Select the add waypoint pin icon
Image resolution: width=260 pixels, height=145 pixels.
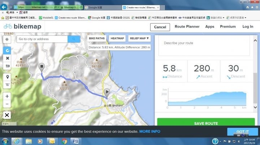7,77
